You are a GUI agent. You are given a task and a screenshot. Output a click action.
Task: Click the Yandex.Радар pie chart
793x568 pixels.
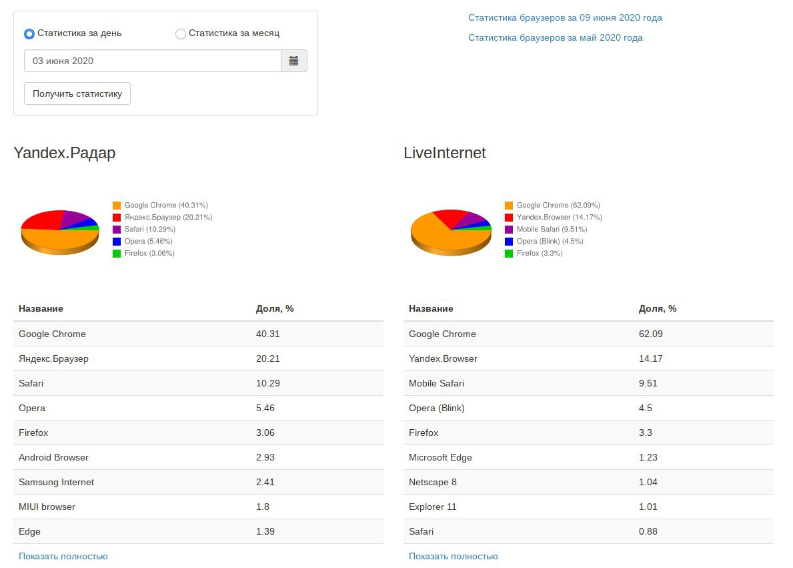(59, 232)
